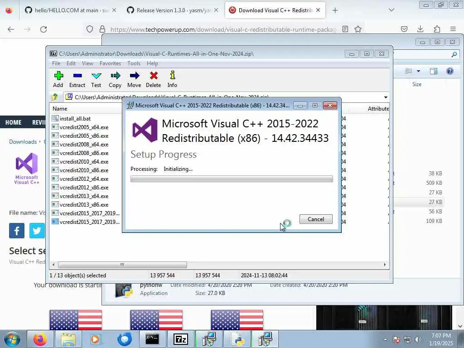The width and height of the screenshot is (464, 348).
Task: Select vcredist2010_x64.exe in the list
Action: (x=84, y=161)
